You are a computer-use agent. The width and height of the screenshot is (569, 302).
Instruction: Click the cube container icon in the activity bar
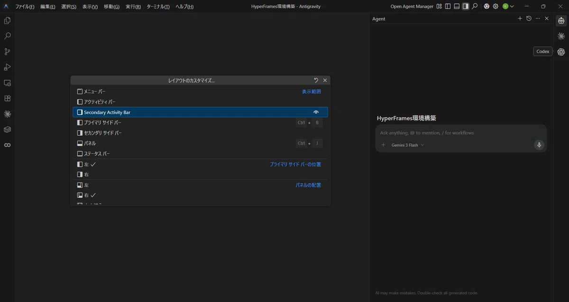pyautogui.click(x=7, y=130)
